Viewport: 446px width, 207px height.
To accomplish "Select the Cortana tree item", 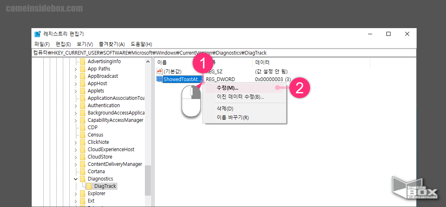I will coord(96,172).
